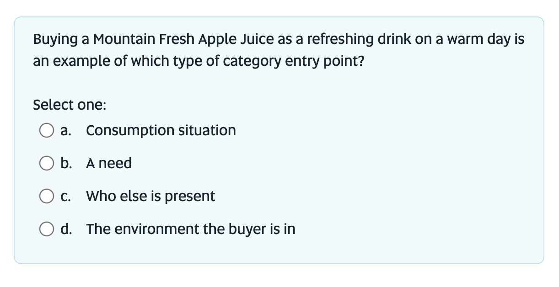Click the 'Select one:' label
This screenshot has height=287, width=559.
pyautogui.click(x=69, y=105)
